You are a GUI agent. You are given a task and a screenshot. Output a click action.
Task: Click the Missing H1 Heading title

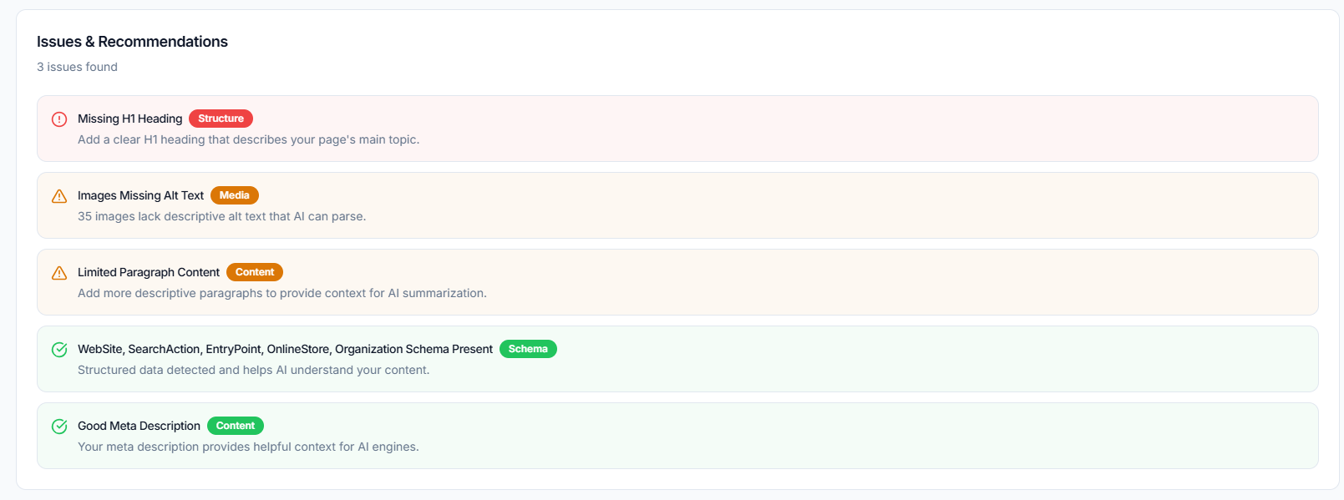tap(130, 119)
